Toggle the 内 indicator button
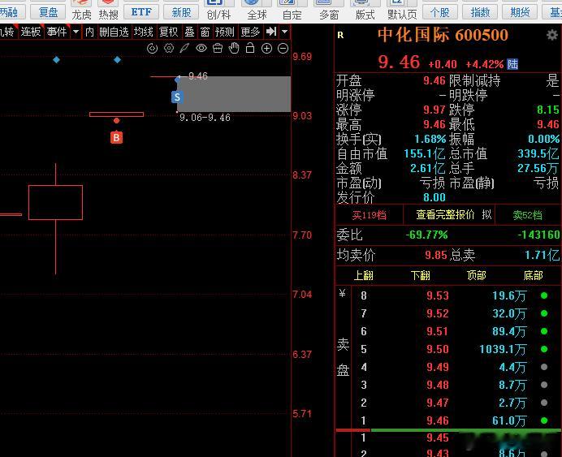The height and width of the screenshot is (457, 562). click(89, 32)
